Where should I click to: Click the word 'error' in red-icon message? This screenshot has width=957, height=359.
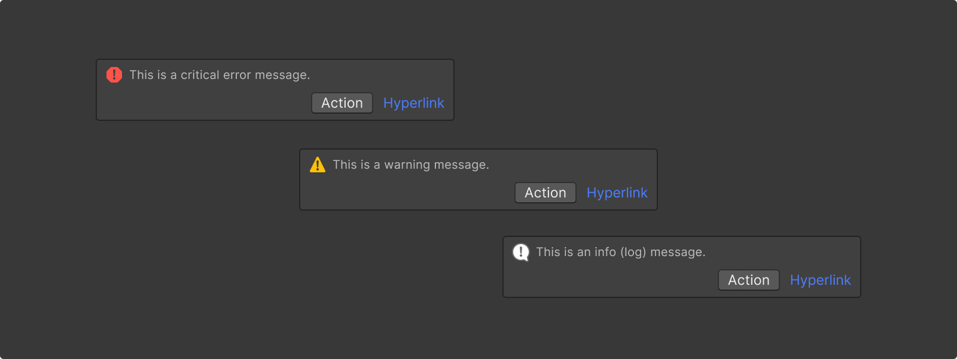tap(237, 75)
